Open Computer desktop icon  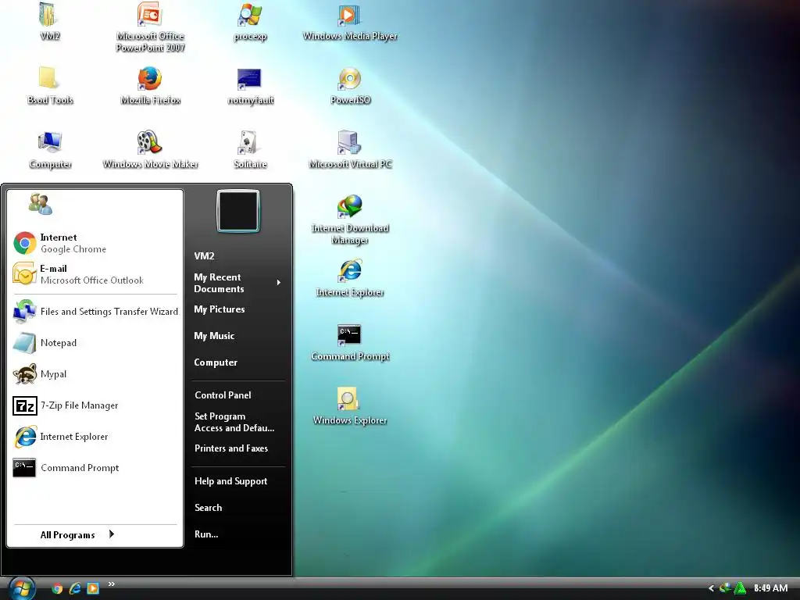point(49,149)
